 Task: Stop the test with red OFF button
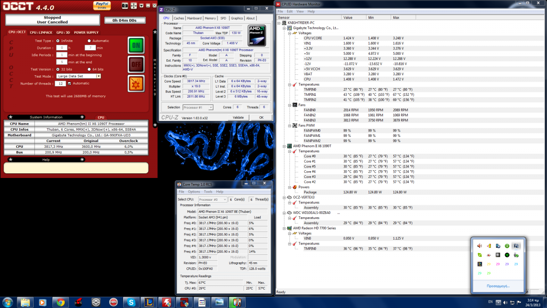[136, 65]
